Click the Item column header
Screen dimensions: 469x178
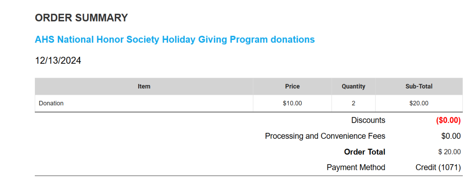144,86
